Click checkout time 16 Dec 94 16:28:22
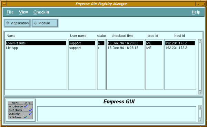Viewport: 207px width, 127px height. pos(125,43)
